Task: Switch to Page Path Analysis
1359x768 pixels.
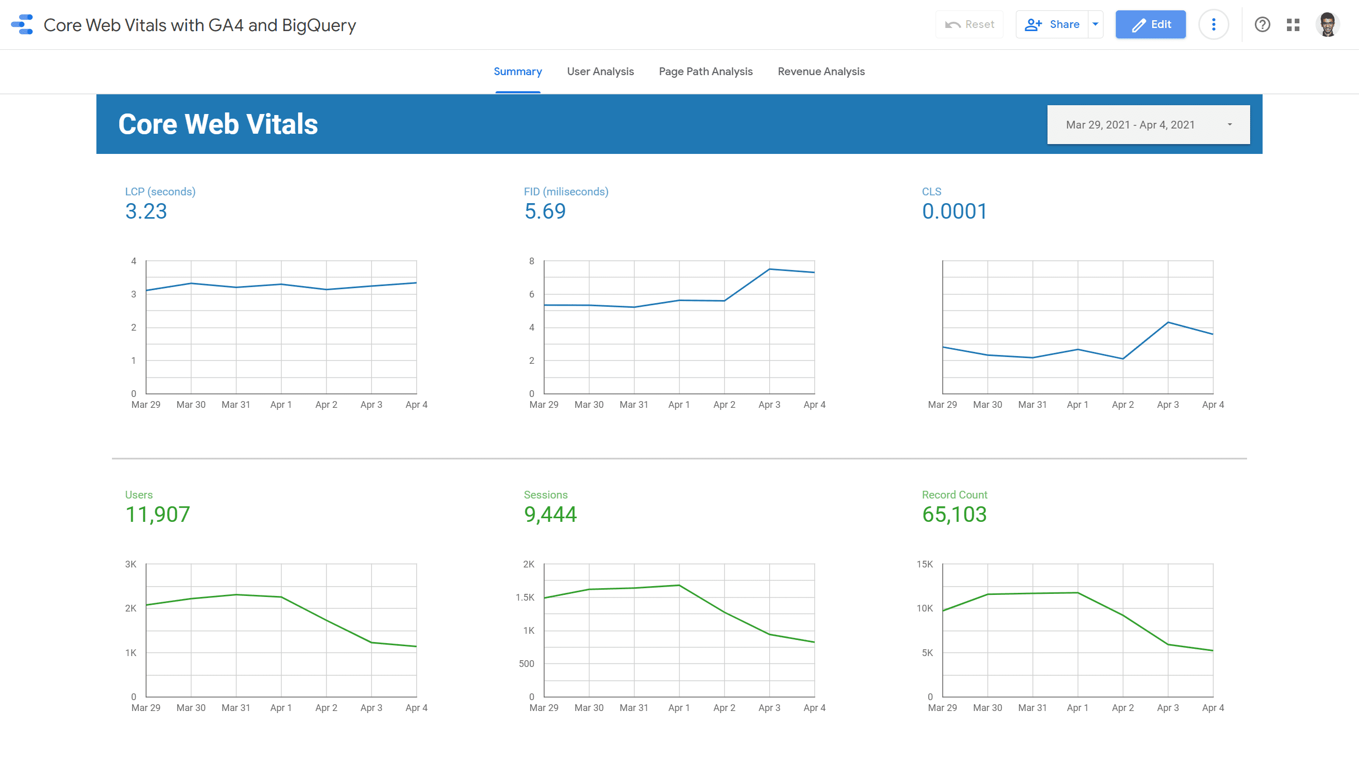Action: coord(705,71)
